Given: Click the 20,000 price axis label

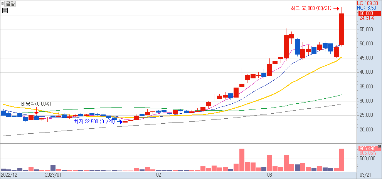Looking at the screenshot, I should [x=366, y=130].
